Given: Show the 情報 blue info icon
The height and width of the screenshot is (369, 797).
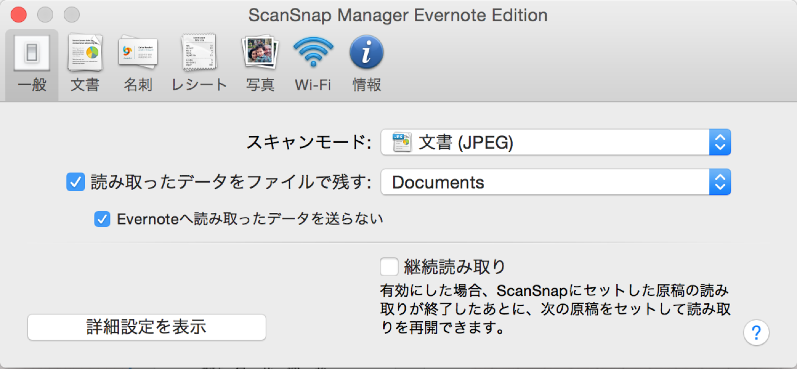Looking at the screenshot, I should [x=367, y=52].
